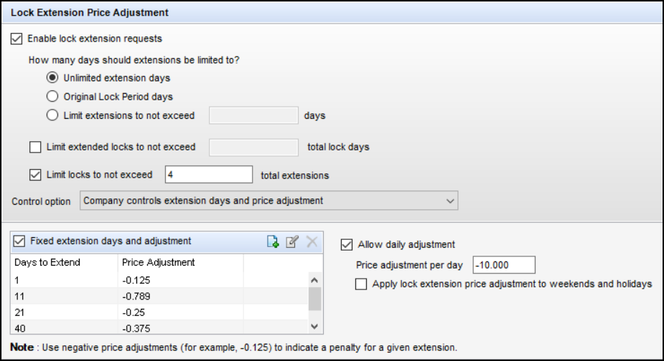Click the extension table scrollbar thumb
The image size is (664, 361).
point(314,299)
